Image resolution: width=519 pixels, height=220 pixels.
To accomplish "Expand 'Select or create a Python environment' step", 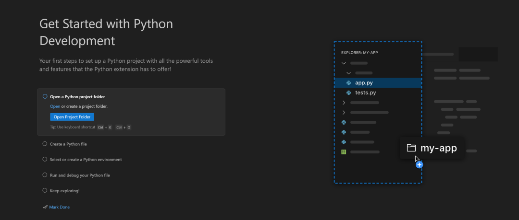I will click(86, 160).
